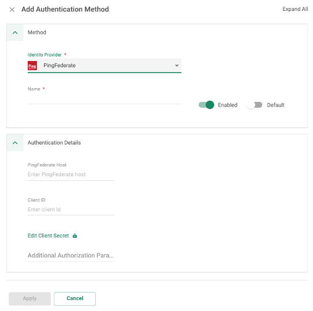Click the Enabled label text
The height and width of the screenshot is (311, 313).
tap(228, 105)
